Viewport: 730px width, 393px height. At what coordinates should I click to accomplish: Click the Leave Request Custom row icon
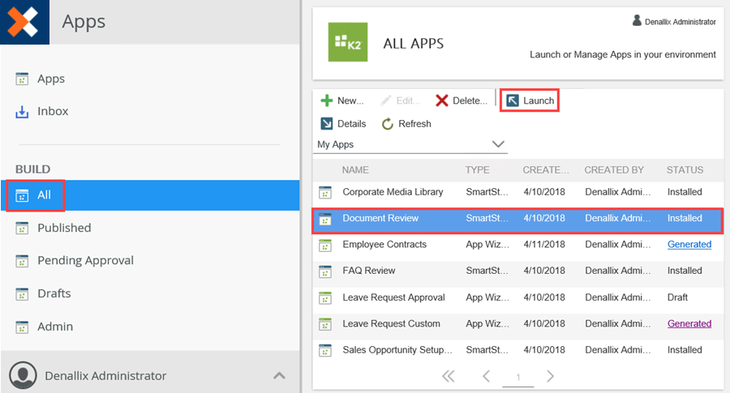pyautogui.click(x=325, y=324)
